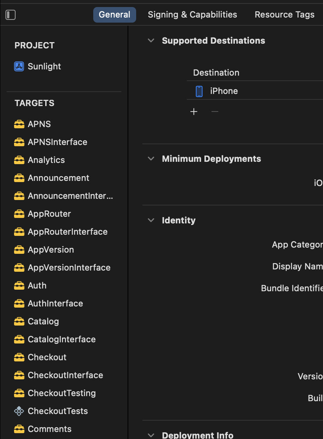Select the Announcement target name
323x439 pixels.
[59, 178]
